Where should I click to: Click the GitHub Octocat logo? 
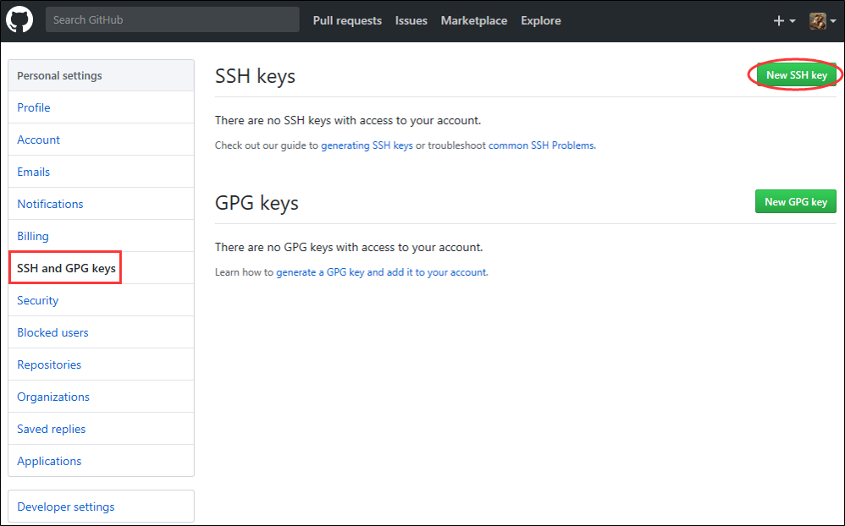(x=19, y=20)
